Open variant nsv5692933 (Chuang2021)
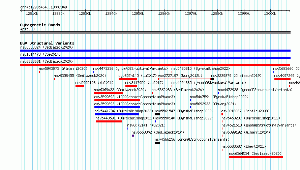300x170 pixels. (213, 104)
